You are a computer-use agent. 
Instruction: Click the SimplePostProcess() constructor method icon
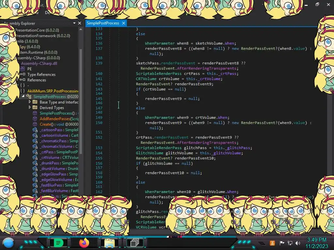tap(35, 113)
